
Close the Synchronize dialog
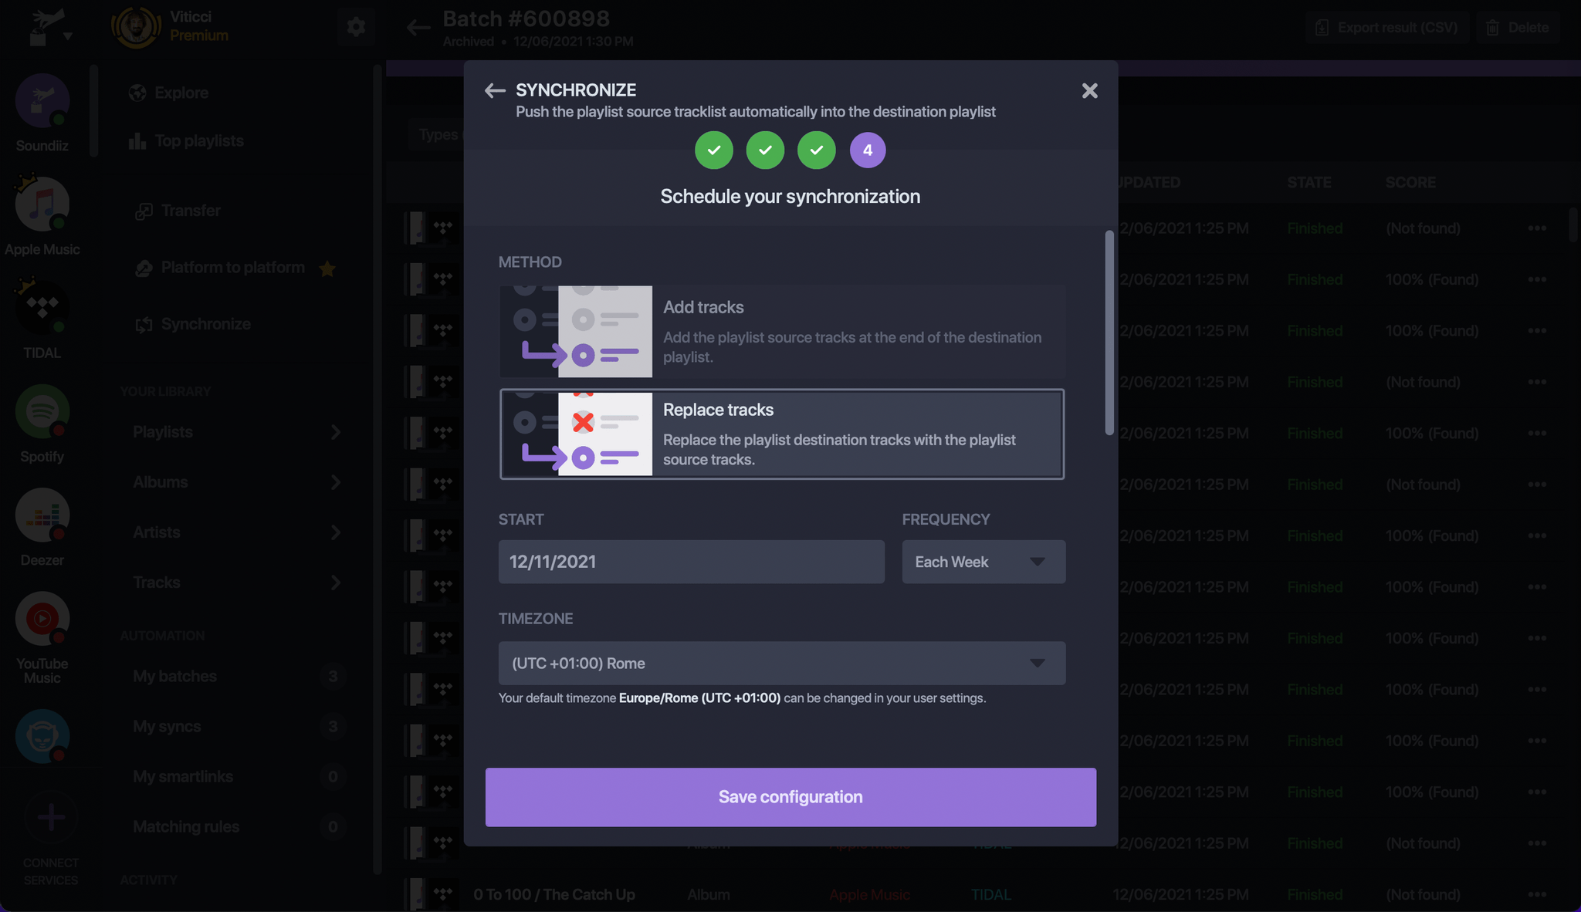coord(1089,91)
